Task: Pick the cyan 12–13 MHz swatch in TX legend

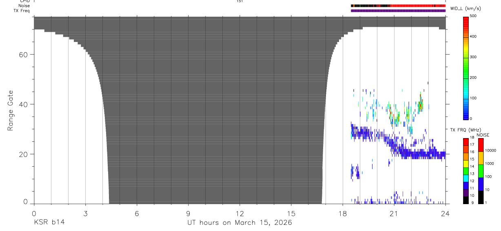Action: pos(466,178)
